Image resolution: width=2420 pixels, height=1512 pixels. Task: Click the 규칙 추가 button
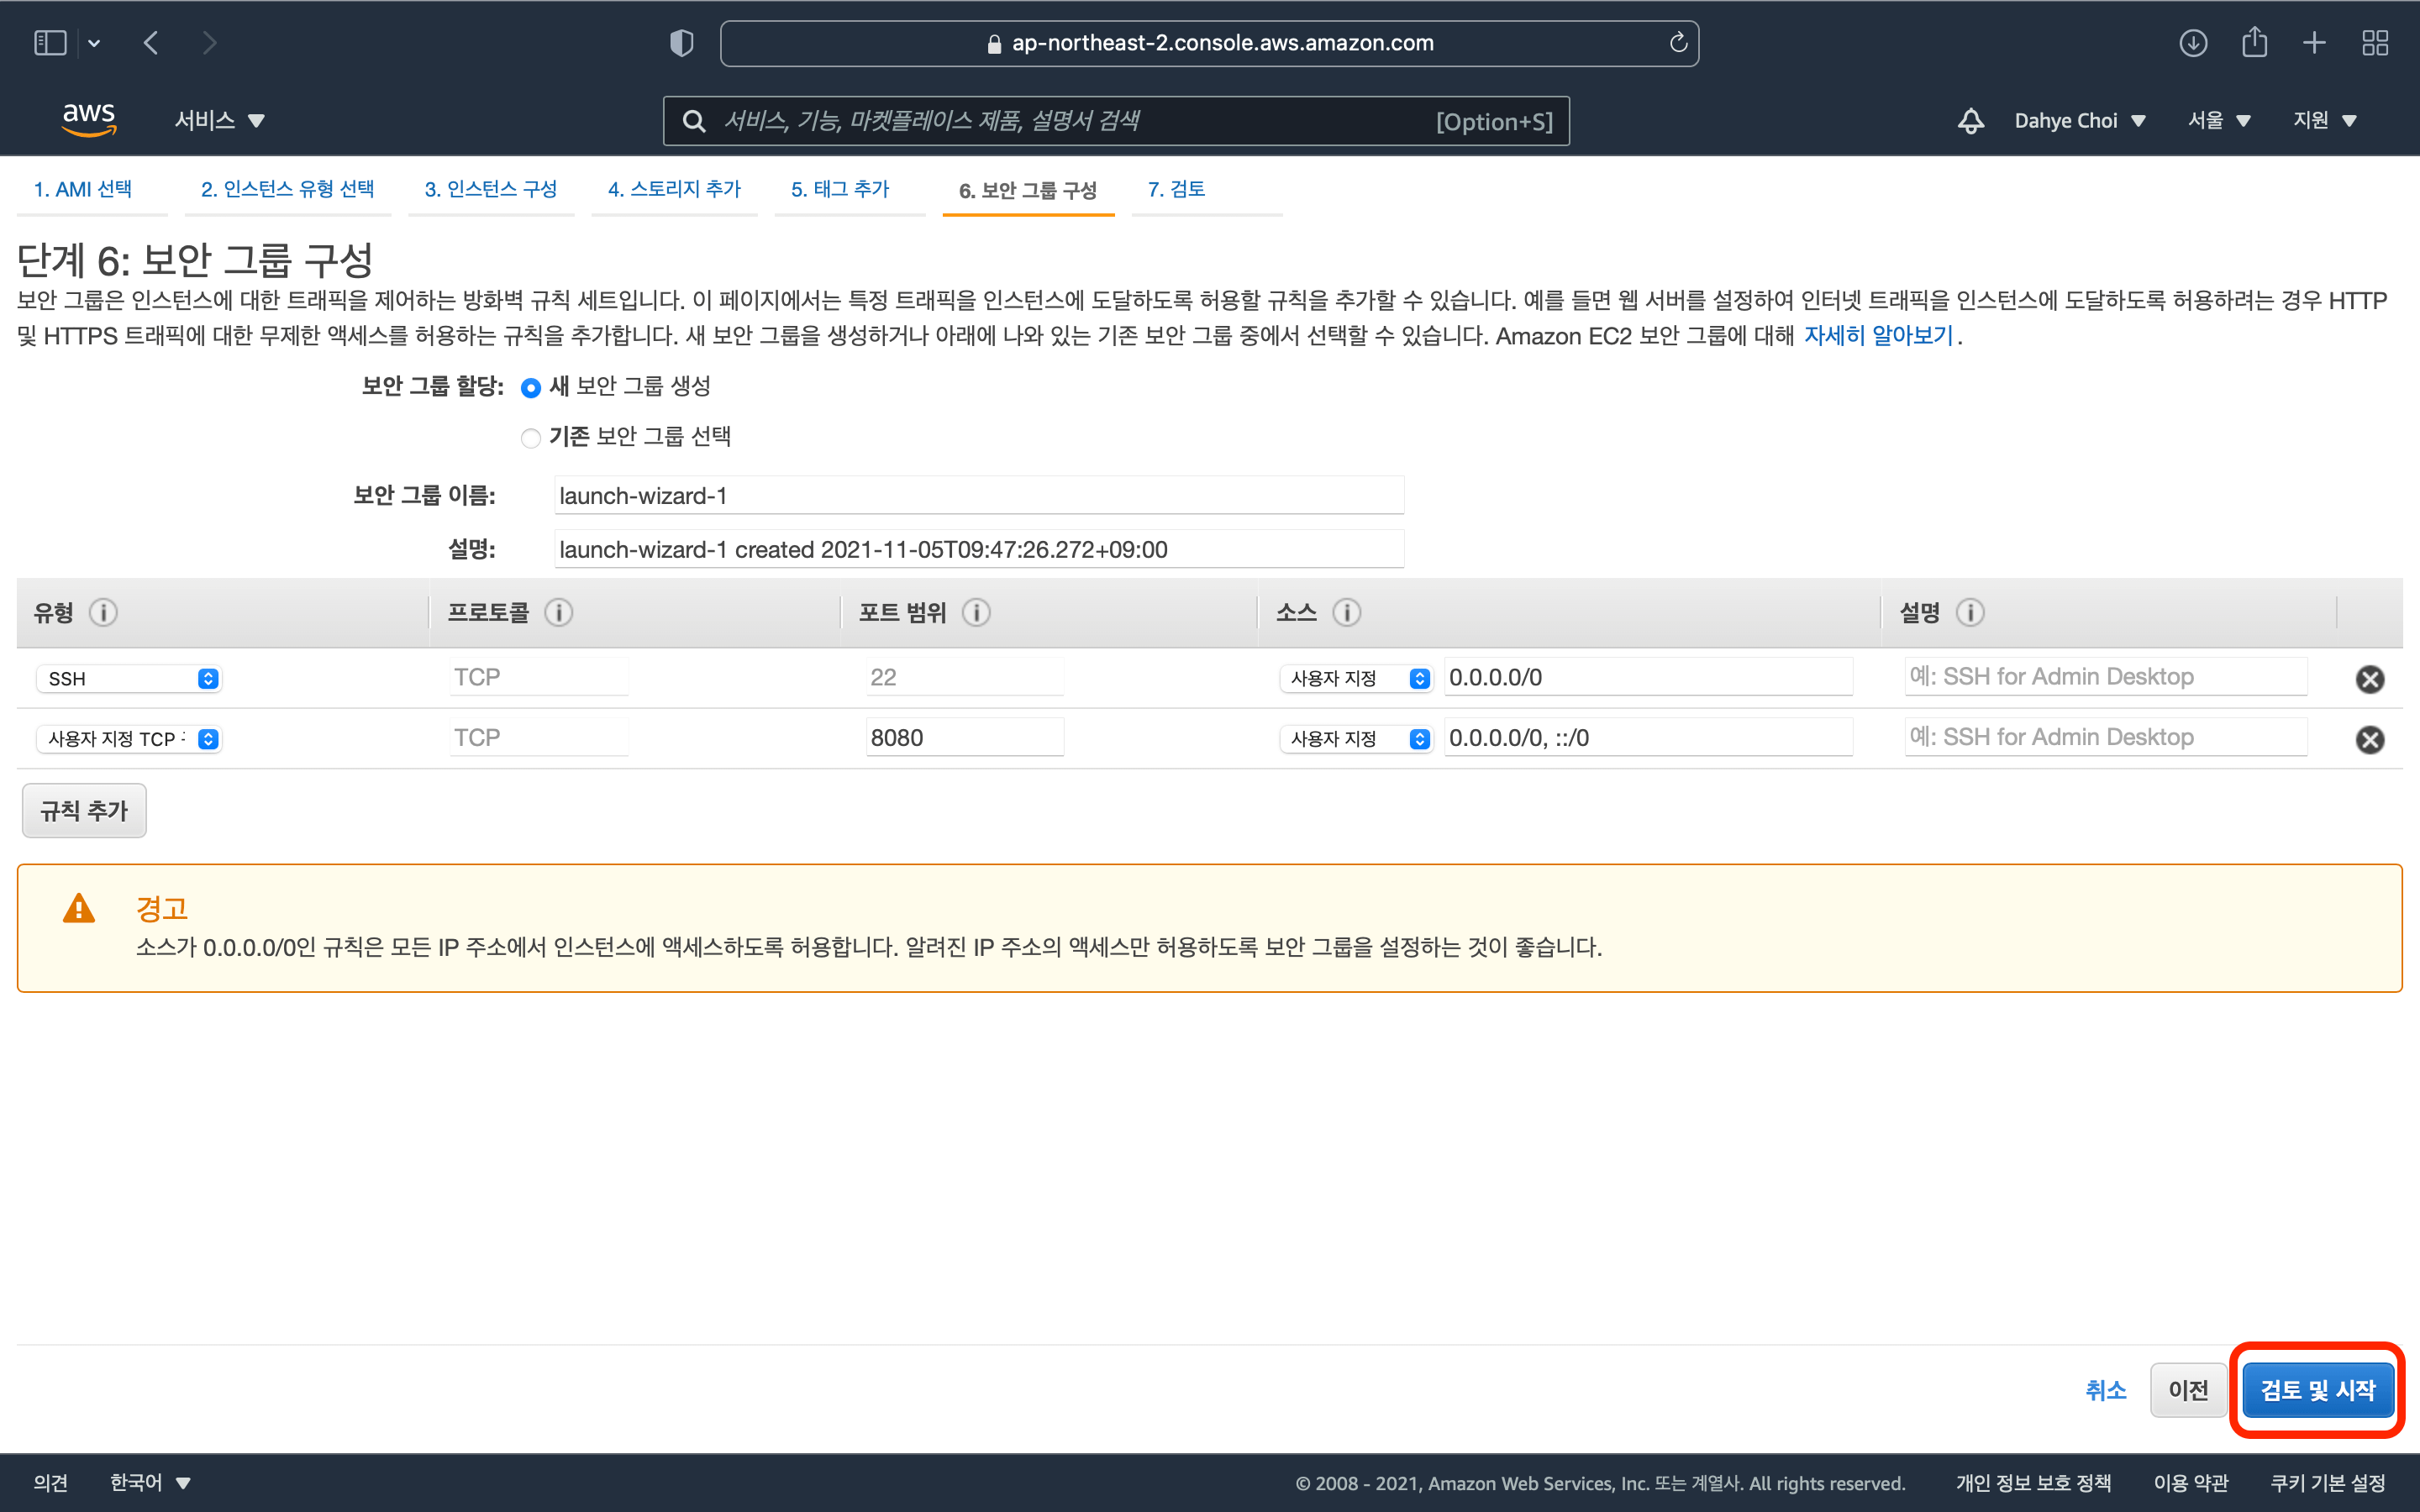(84, 810)
